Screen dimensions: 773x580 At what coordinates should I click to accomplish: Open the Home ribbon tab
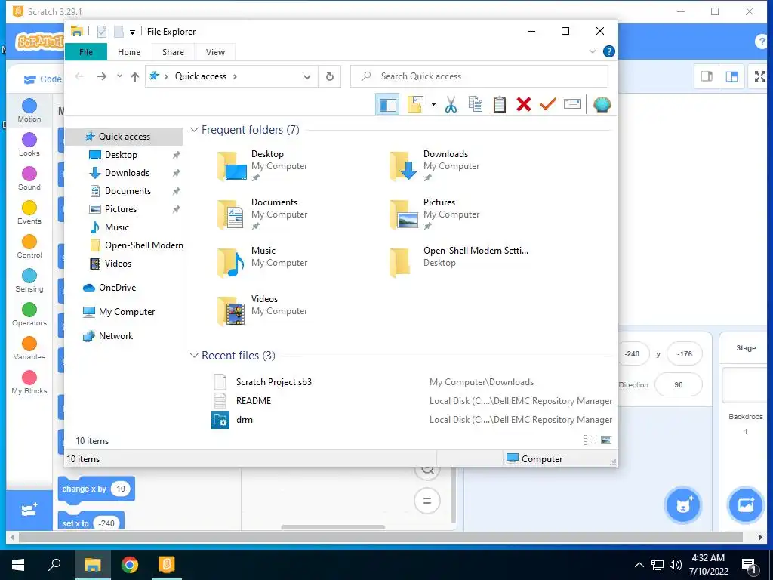(128, 52)
